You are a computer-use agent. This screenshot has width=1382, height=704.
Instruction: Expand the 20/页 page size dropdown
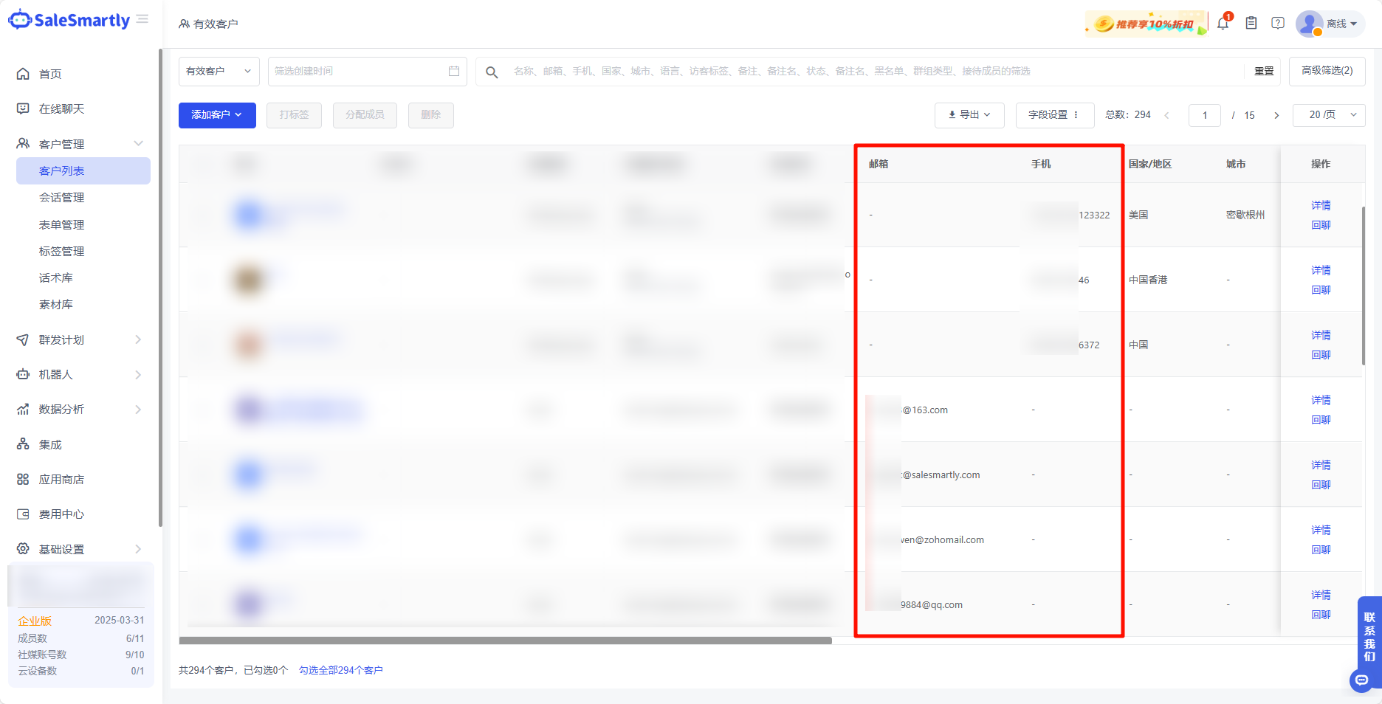[1329, 115]
